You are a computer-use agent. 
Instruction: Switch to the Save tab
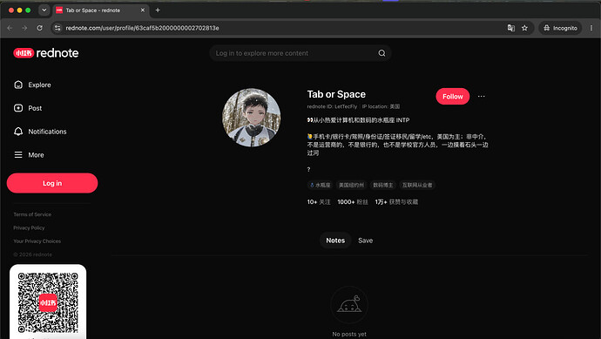[x=365, y=241]
